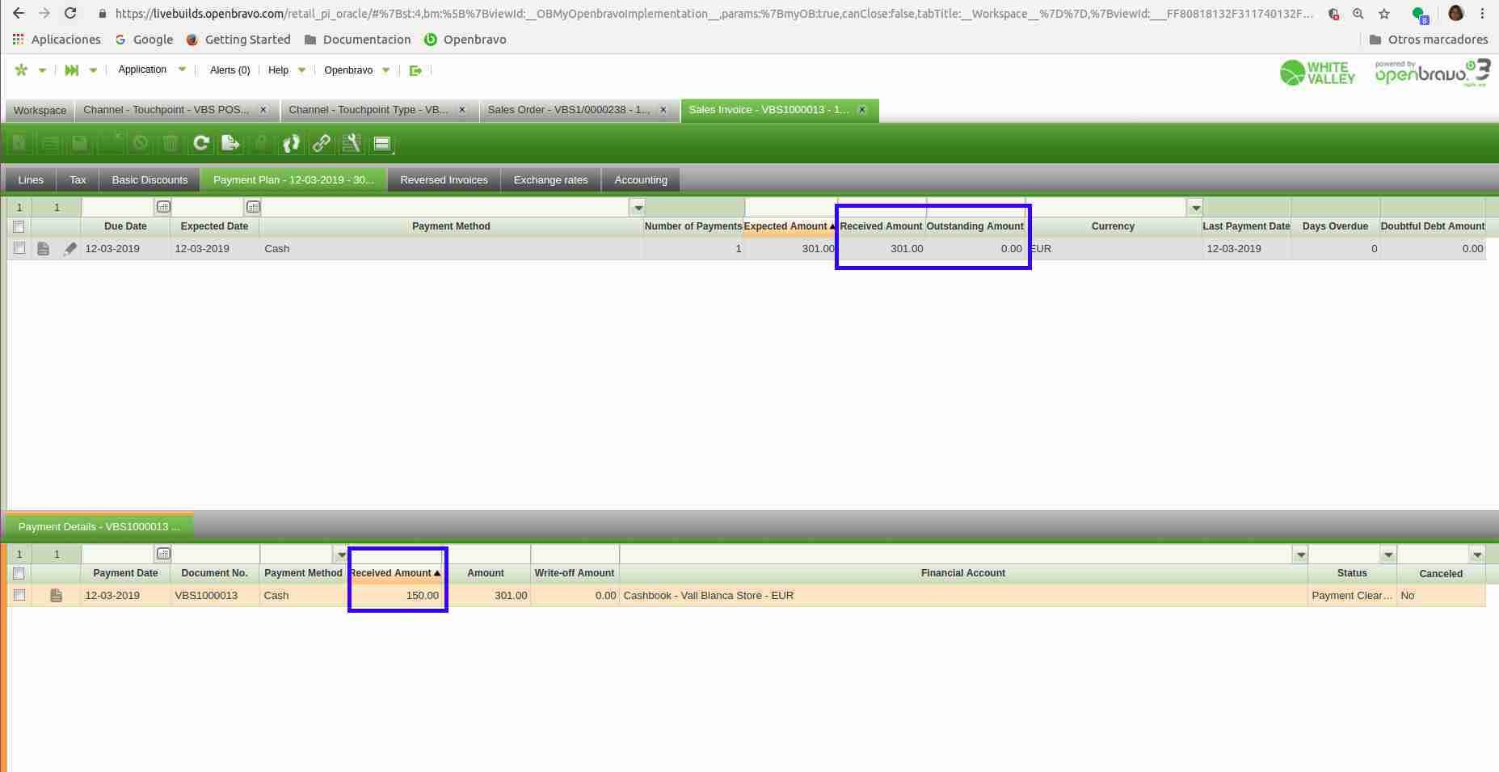This screenshot has height=772, width=1499.
Task: Close the Sales Order tab
Action: point(663,110)
